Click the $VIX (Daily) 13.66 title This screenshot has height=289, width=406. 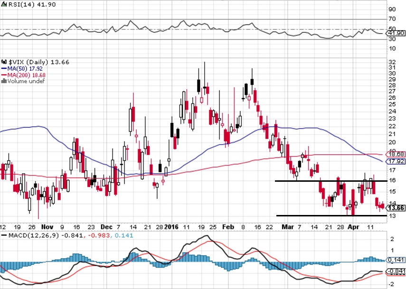click(x=39, y=62)
